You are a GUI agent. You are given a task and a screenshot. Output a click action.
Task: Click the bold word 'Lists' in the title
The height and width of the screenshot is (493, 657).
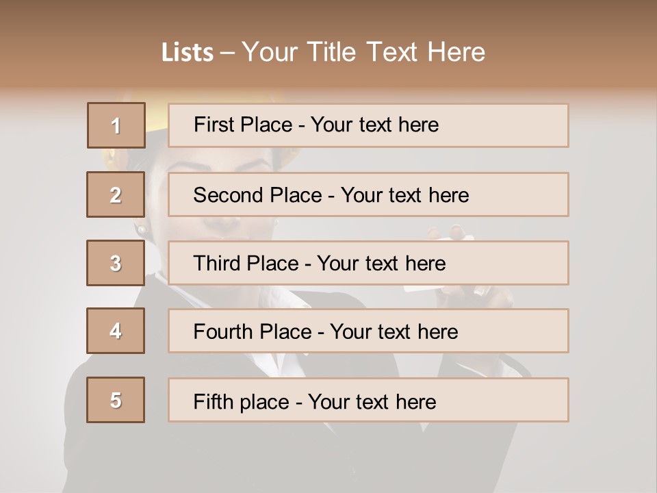[188, 52]
